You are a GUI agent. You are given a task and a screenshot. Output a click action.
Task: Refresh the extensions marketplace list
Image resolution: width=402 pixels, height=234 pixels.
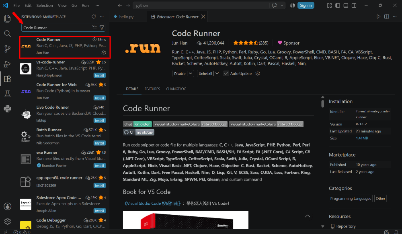tap(94, 16)
